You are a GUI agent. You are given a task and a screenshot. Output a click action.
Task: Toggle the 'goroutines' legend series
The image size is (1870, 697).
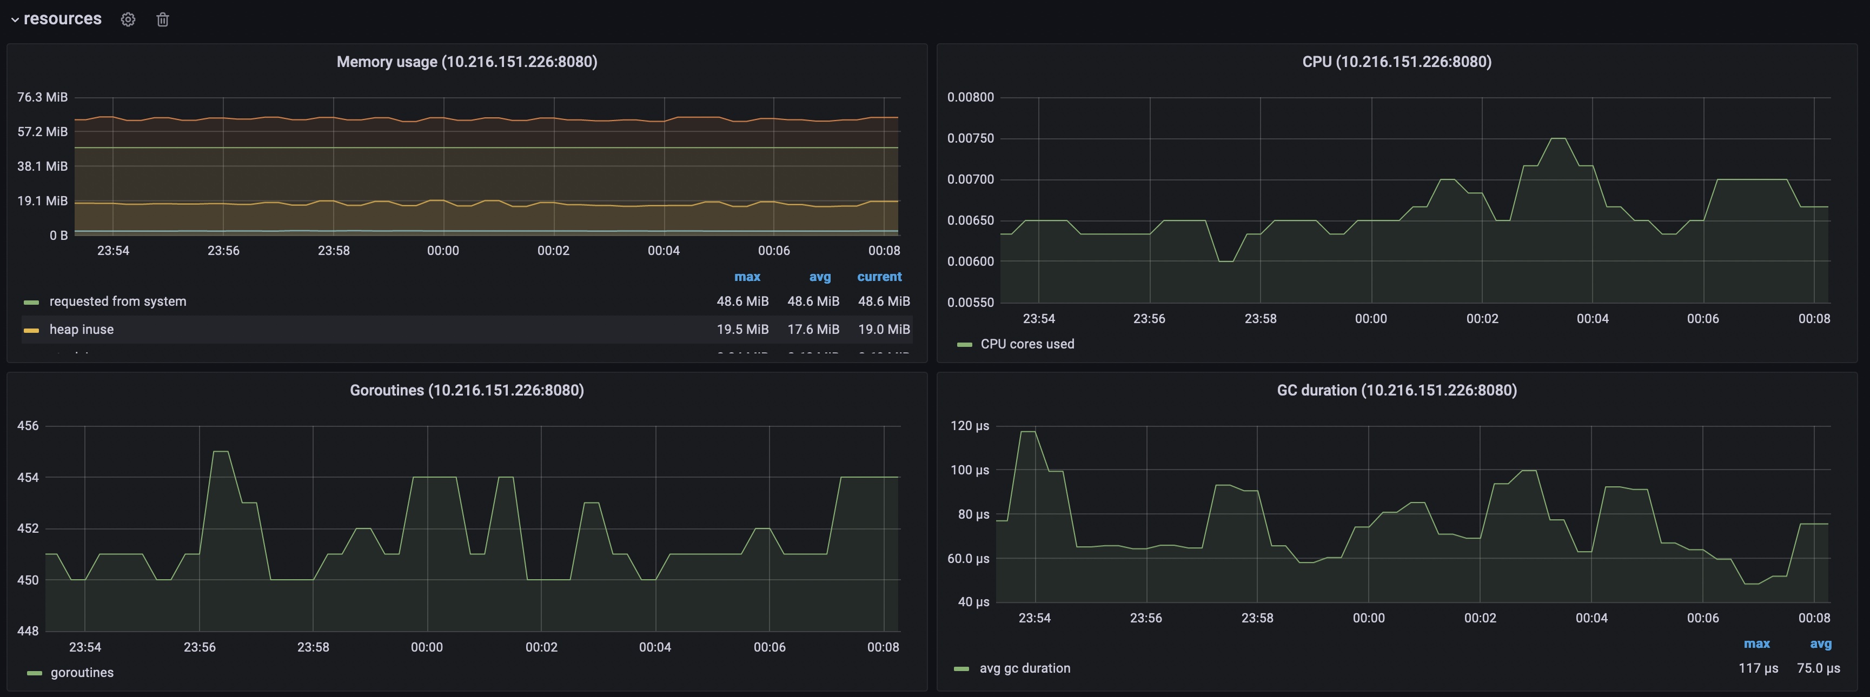[x=82, y=672]
